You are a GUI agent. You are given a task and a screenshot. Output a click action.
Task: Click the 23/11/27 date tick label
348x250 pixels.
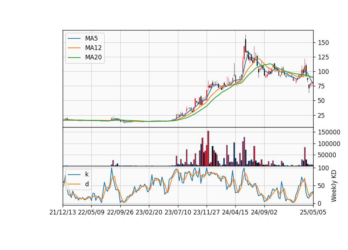207,212
